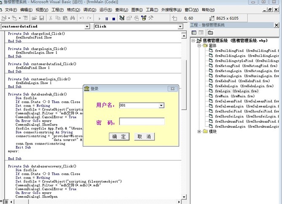Open the Click procedure dropdown
Viewport: 282px width, 204px height.
pyautogui.click(x=180, y=27)
